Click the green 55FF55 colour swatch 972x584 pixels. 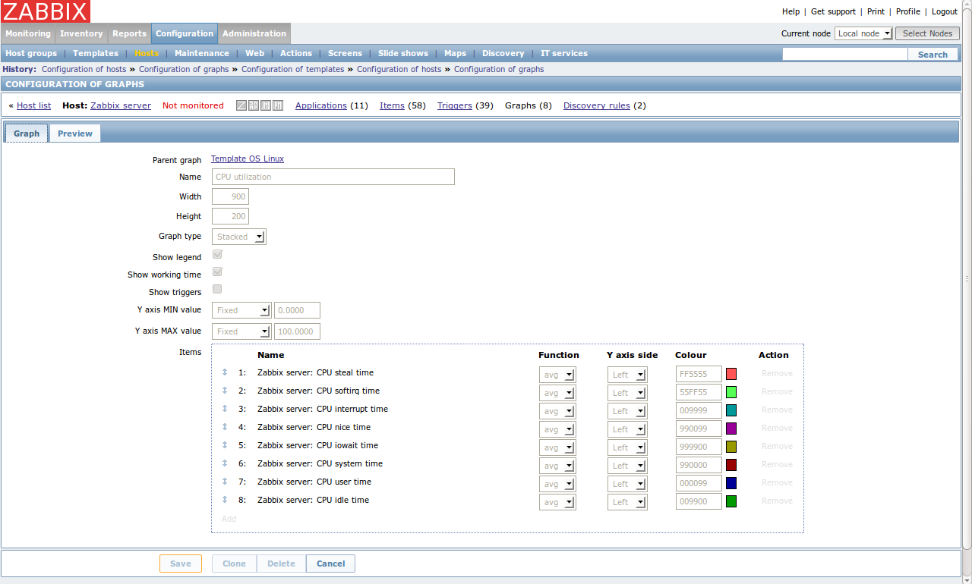pos(731,392)
